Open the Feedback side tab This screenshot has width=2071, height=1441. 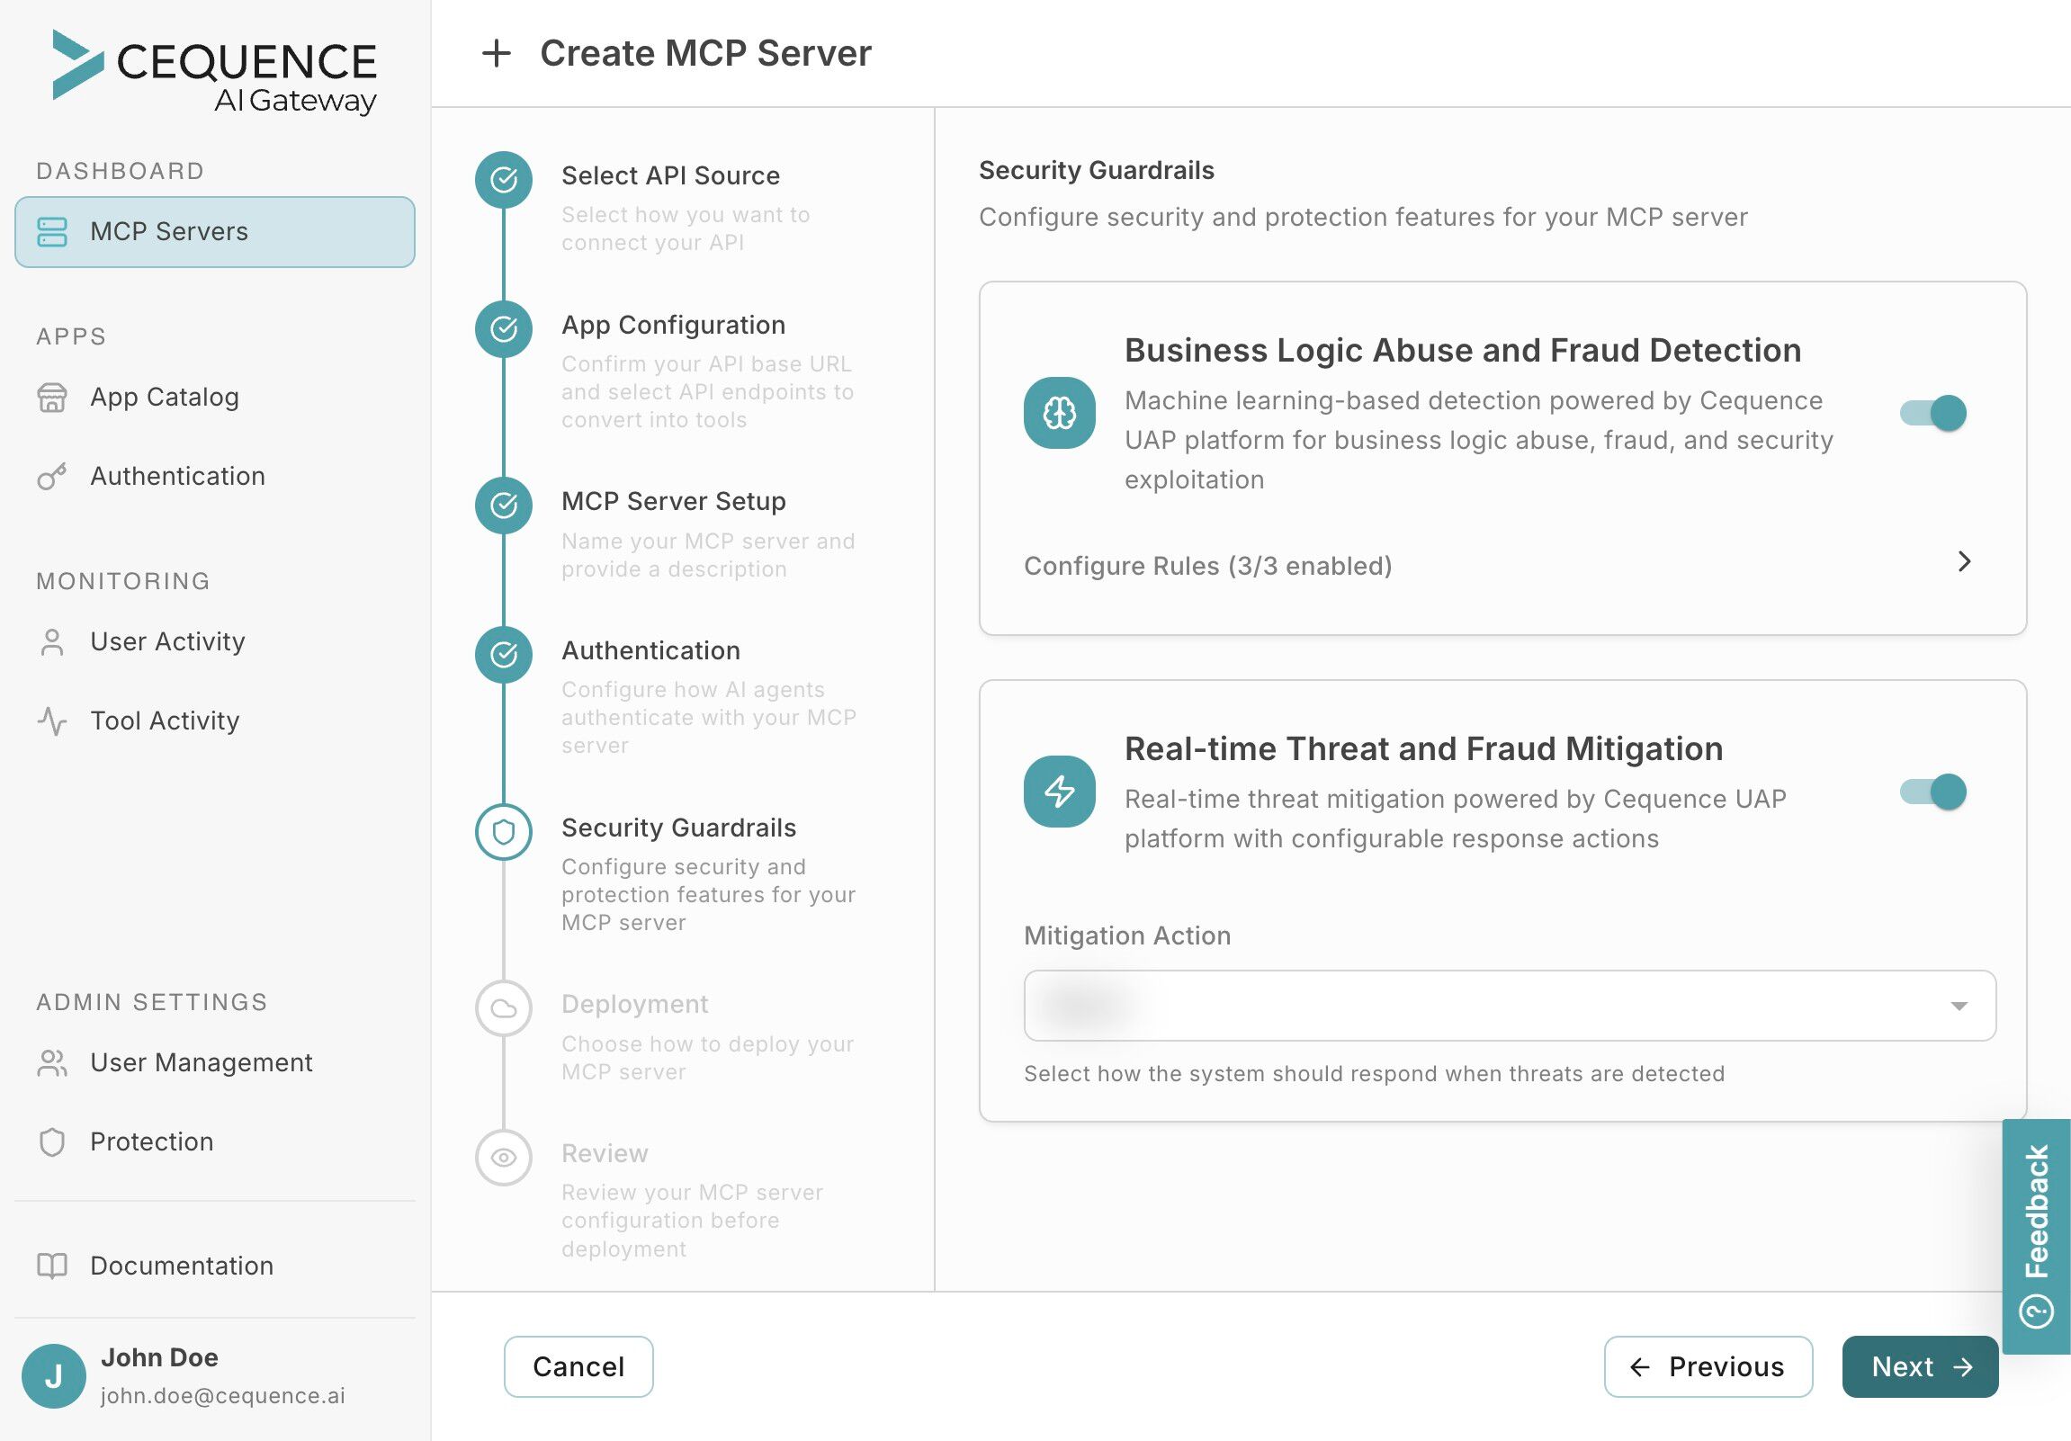point(2036,1235)
